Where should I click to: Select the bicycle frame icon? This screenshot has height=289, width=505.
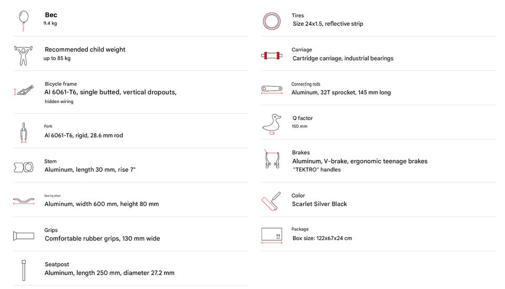click(24, 91)
